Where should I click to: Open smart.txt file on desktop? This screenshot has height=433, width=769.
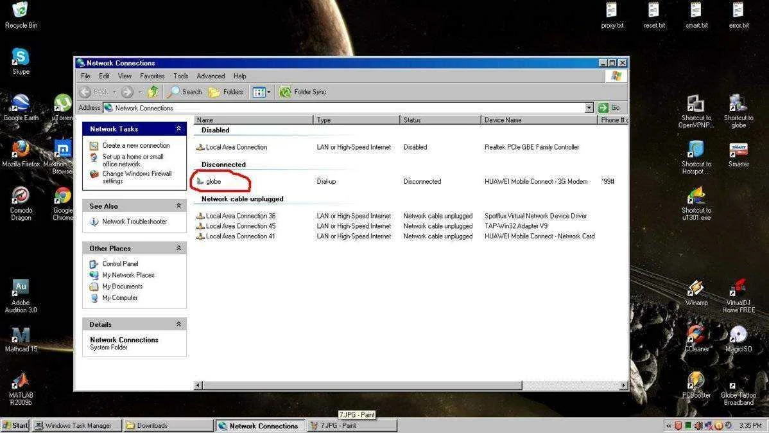click(x=696, y=15)
